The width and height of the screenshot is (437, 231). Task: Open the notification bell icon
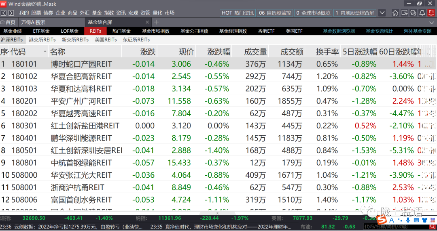422,13
